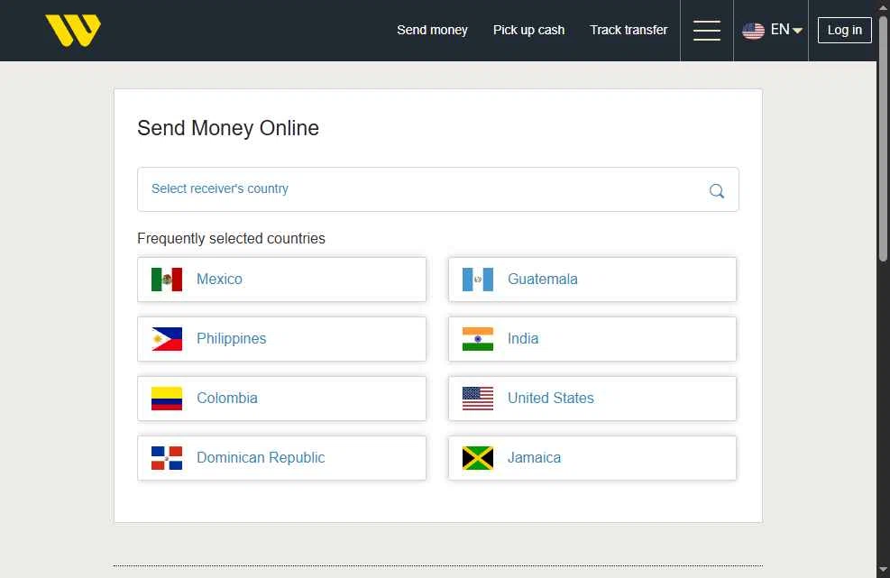This screenshot has width=890, height=578.
Task: Click the Dominican Republic flag icon
Action: click(167, 458)
